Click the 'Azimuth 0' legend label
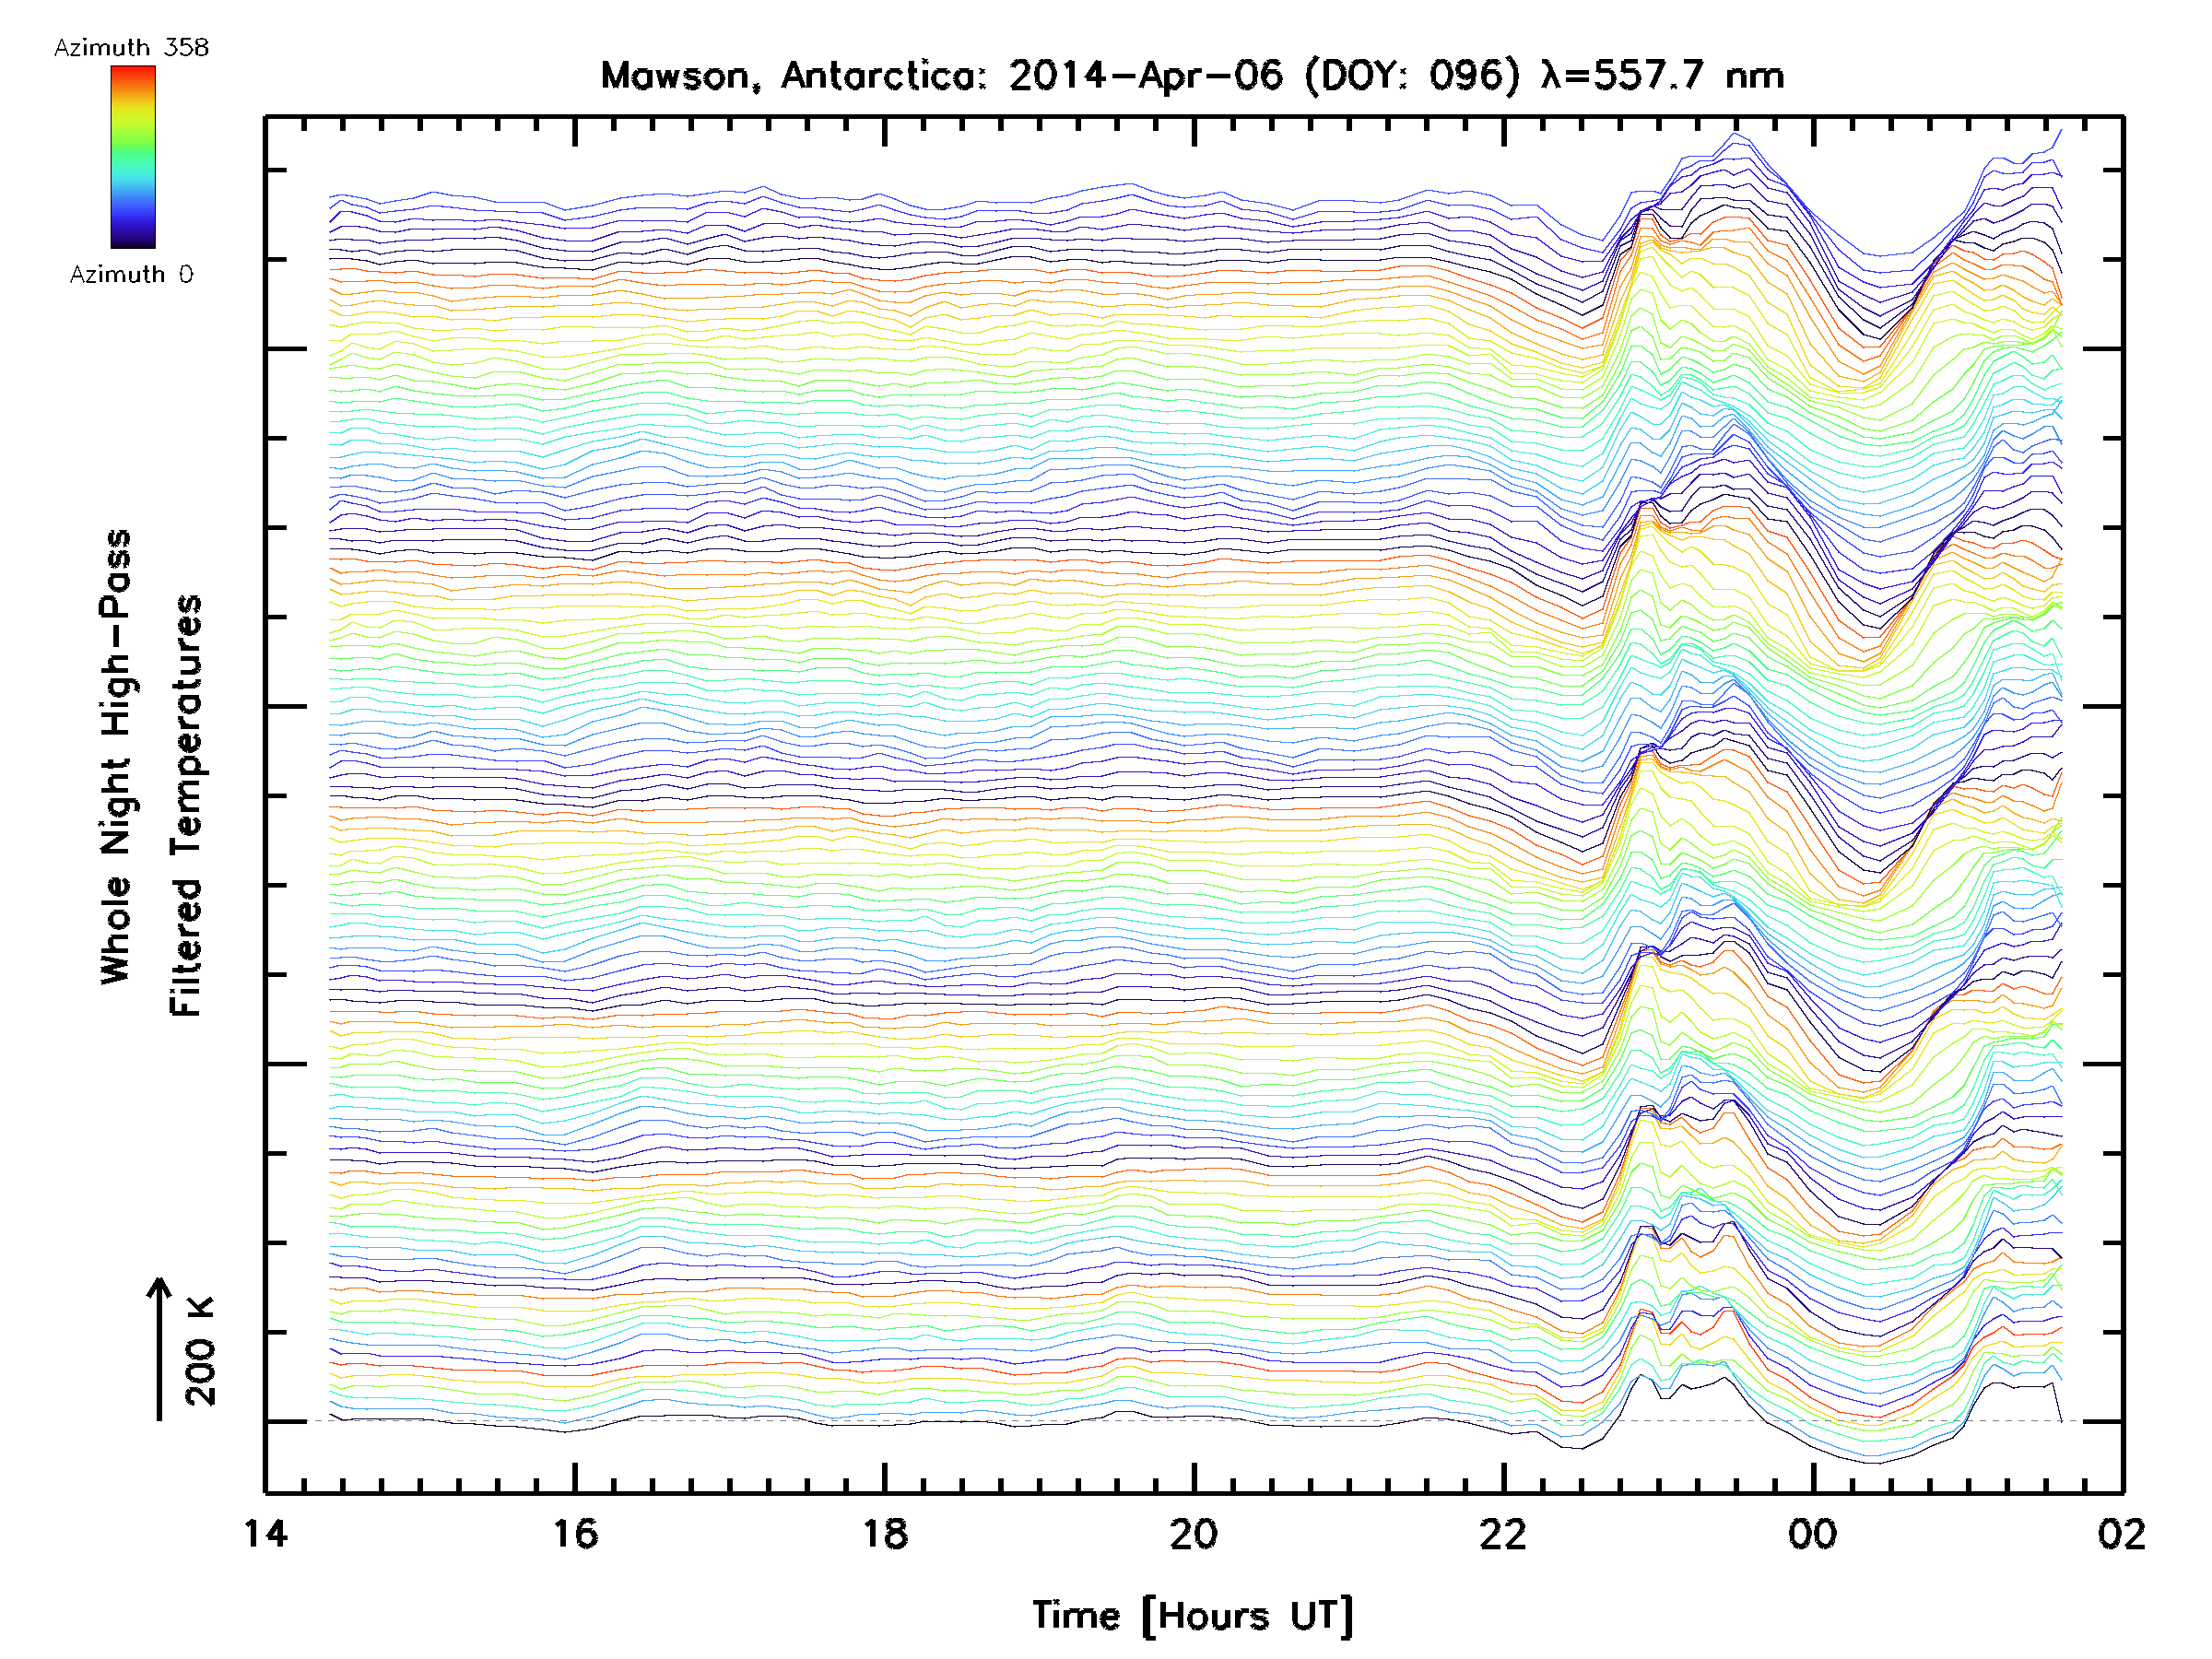Viewport: 2212px width, 1659px height. [x=131, y=275]
